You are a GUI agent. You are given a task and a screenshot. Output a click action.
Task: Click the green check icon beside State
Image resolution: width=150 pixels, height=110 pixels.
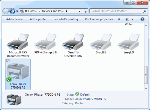pos(77,94)
